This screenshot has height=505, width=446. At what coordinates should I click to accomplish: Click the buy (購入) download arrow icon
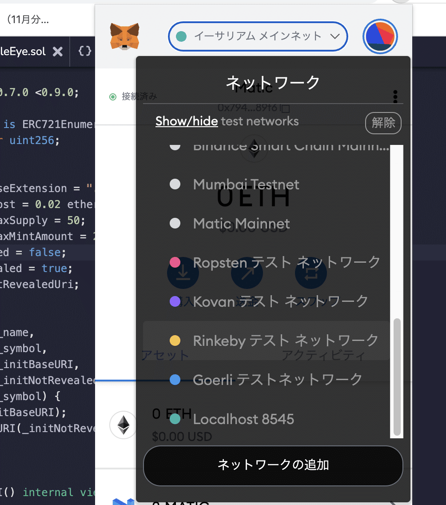(x=183, y=273)
